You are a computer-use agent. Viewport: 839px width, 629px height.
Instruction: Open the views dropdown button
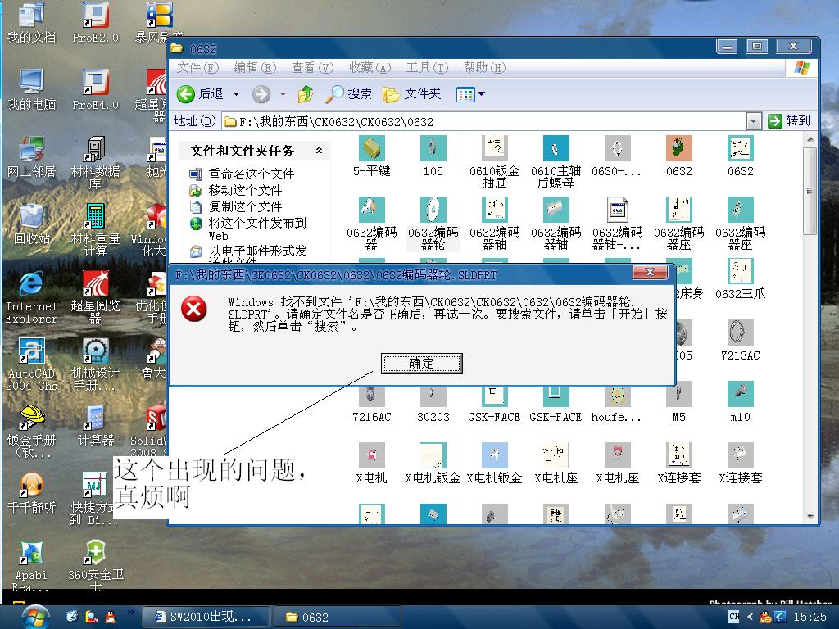point(470,95)
